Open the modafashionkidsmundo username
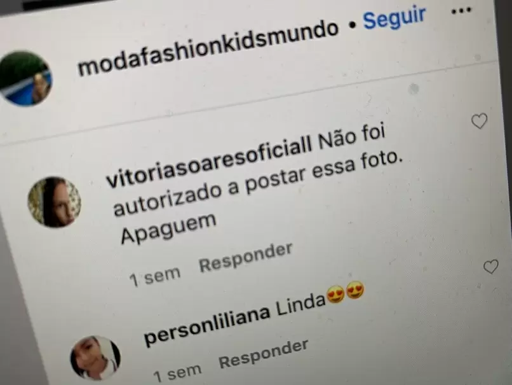The width and height of the screenshot is (512, 385). [208, 48]
